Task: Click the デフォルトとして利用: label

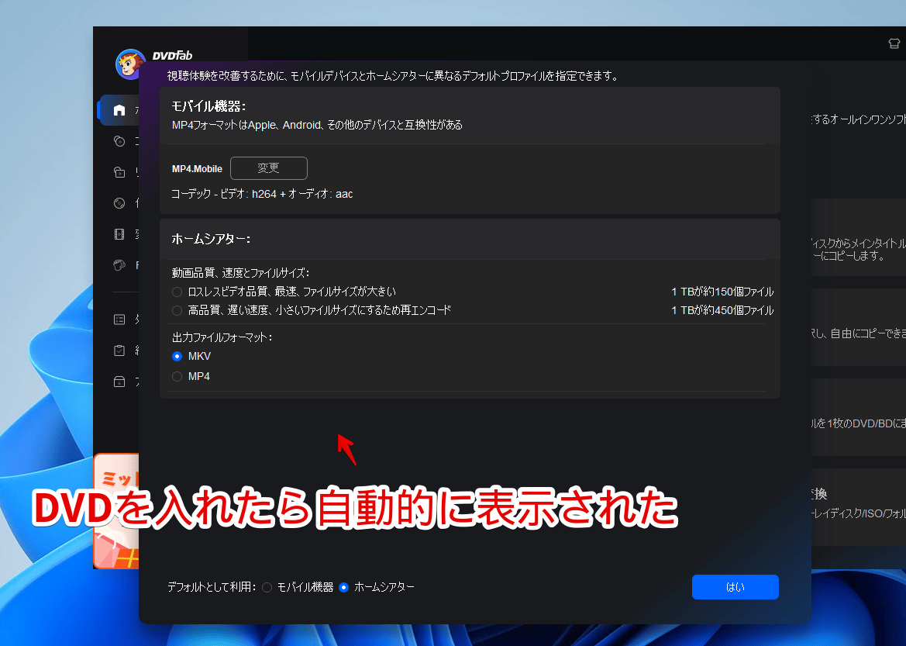Action: (212, 587)
